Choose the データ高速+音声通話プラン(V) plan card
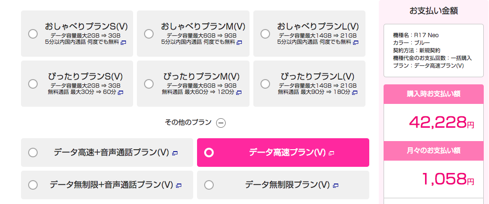 (x=107, y=153)
